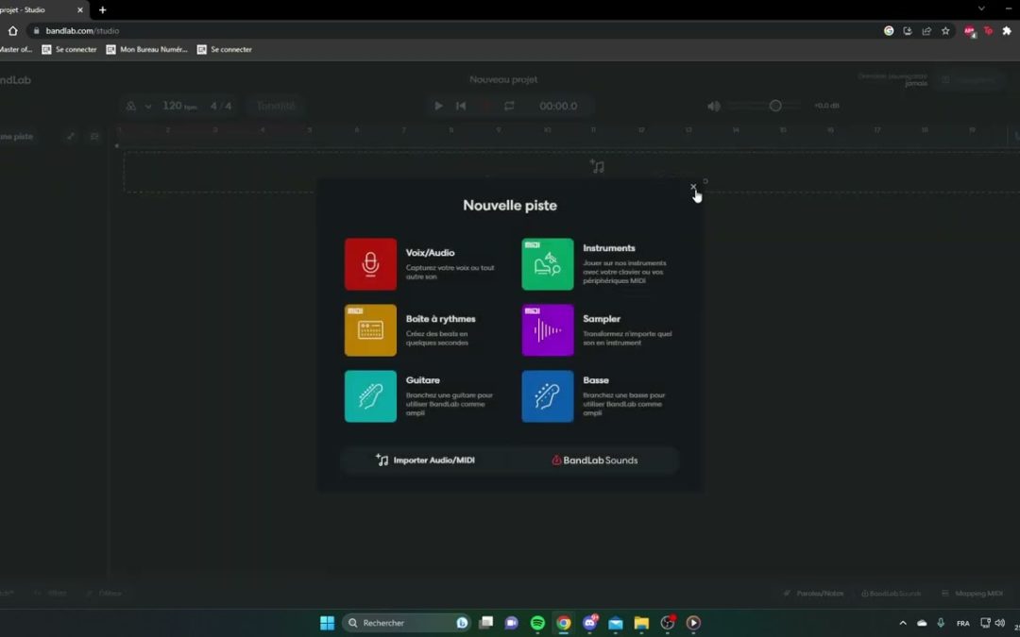The height and width of the screenshot is (637, 1020).
Task: Click the Guitare label text
Action: pos(423,380)
